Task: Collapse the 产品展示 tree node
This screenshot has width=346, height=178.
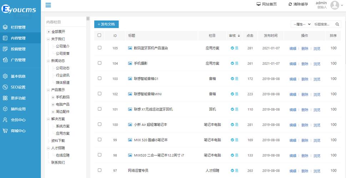Action: [48, 90]
